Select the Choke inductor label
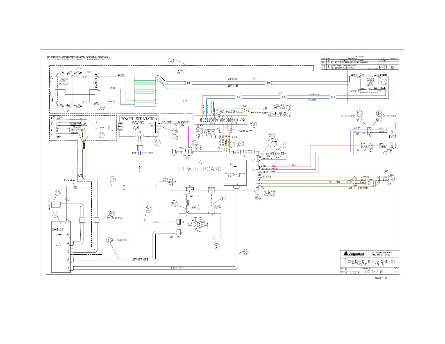This screenshot has height=344, width=445. tap(69, 180)
